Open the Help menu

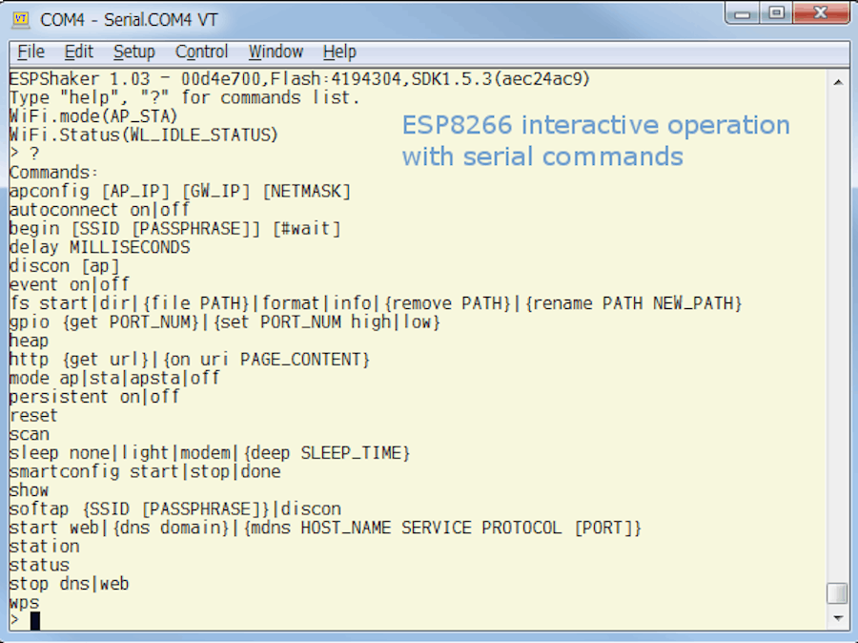pos(339,52)
